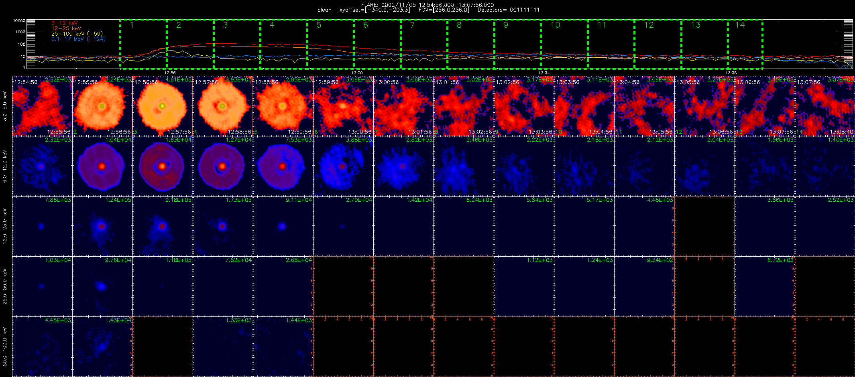Open the 50.0-100.0 keV image labeled 4.45E+03

click(42, 347)
